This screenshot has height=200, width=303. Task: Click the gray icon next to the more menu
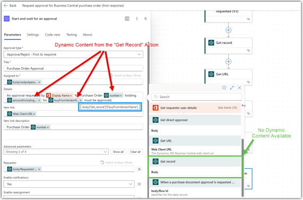pyautogui.click(x=127, y=19)
